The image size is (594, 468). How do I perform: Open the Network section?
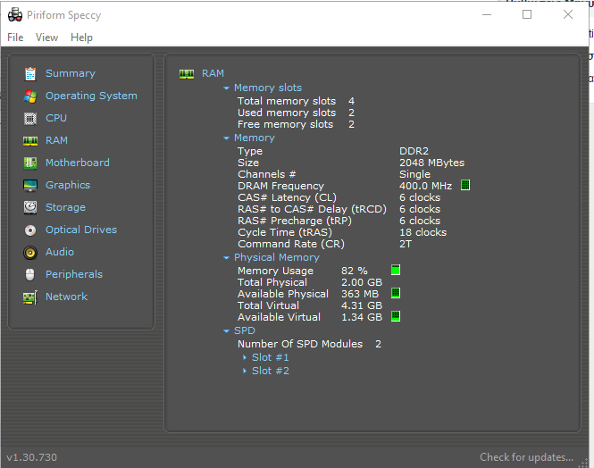pyautogui.click(x=66, y=297)
